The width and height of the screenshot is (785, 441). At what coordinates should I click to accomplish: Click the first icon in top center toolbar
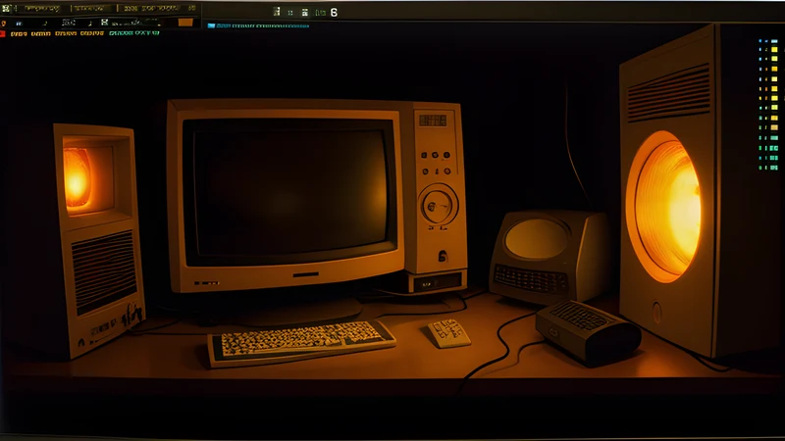tap(277, 12)
